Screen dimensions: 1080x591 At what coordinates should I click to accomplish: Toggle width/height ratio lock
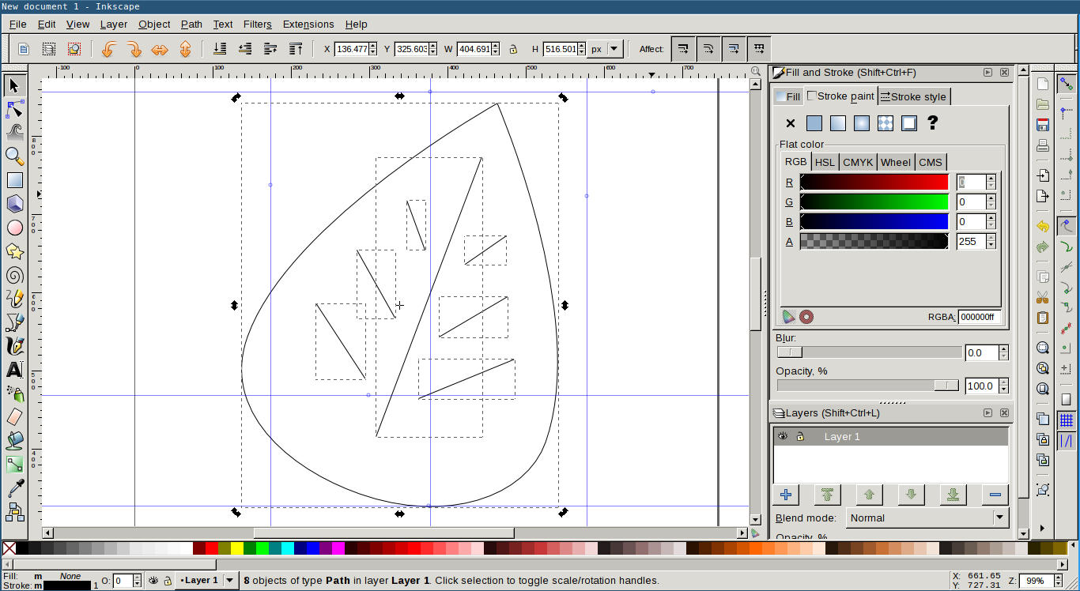513,49
